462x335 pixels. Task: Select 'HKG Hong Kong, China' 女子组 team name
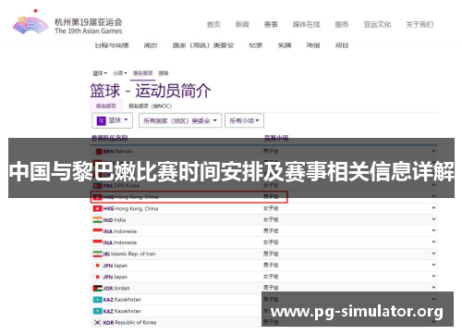tap(130, 208)
